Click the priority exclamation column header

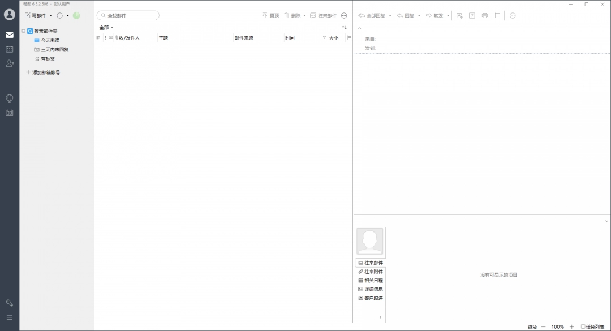[x=105, y=38]
